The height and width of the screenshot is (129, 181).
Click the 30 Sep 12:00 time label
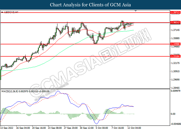[x=87, y=128]
